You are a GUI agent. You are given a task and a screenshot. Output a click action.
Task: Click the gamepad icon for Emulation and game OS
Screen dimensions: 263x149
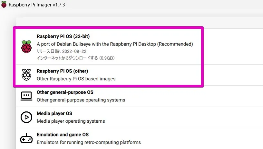pos(26,138)
